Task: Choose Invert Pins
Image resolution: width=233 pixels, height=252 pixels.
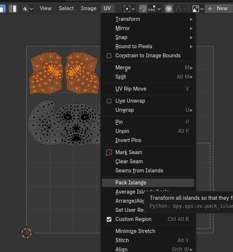Action: pos(148,141)
